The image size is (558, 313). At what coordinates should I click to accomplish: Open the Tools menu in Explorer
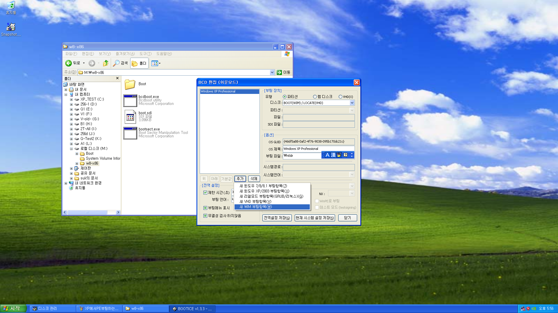[145, 54]
